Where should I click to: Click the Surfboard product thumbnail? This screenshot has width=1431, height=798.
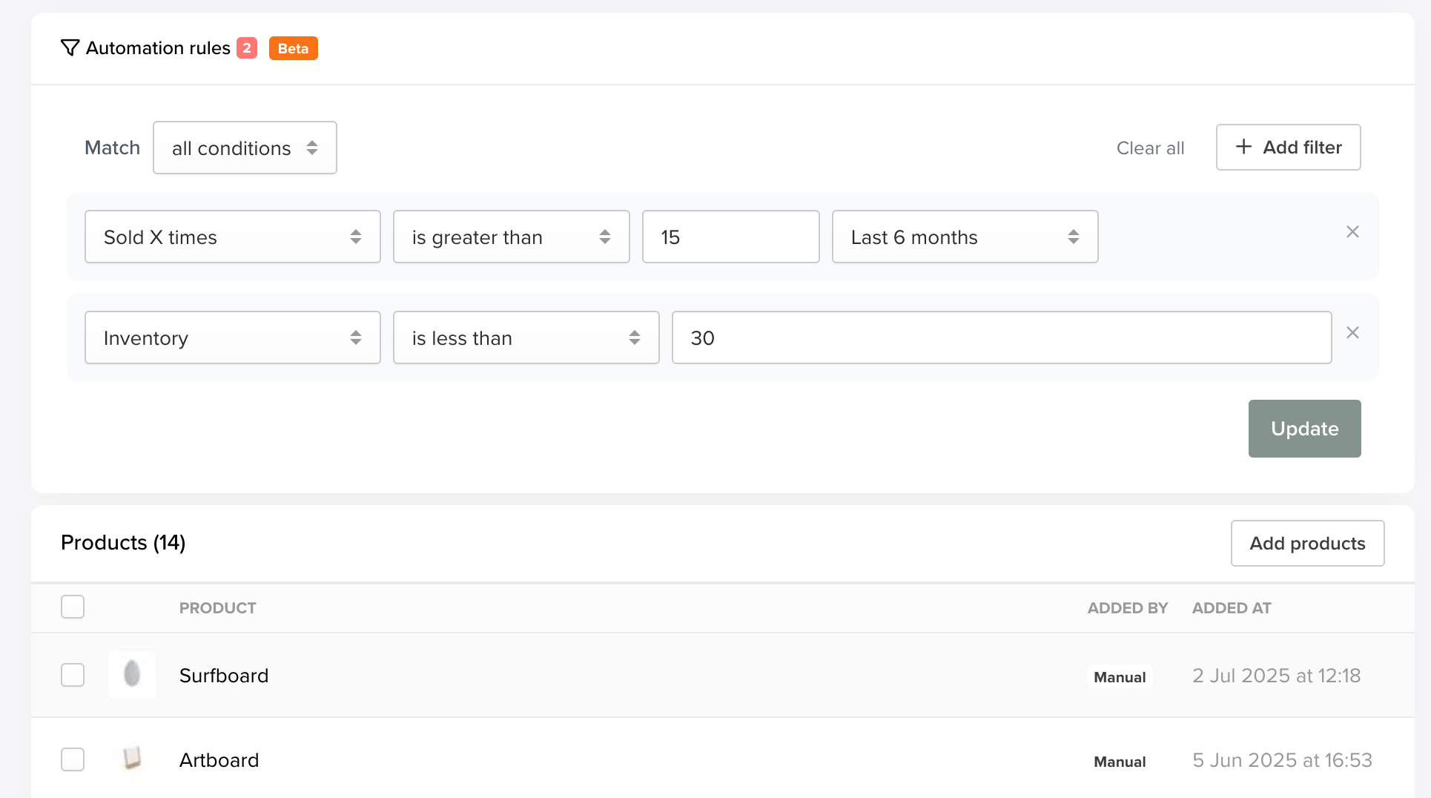point(132,675)
